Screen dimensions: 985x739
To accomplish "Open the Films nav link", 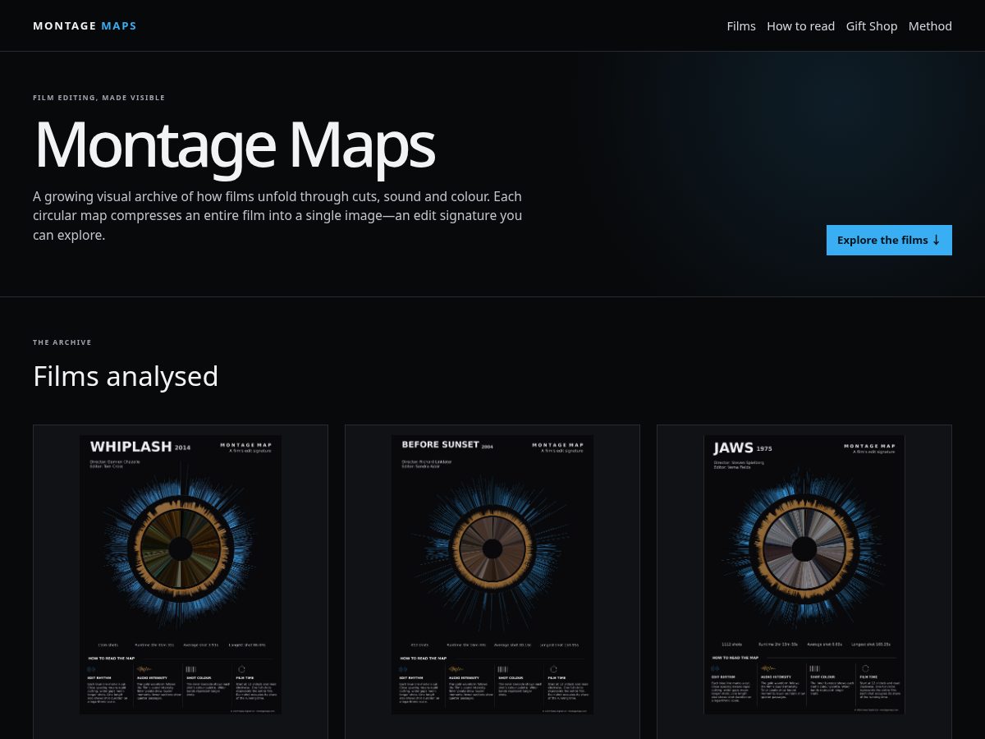I will [x=741, y=26].
